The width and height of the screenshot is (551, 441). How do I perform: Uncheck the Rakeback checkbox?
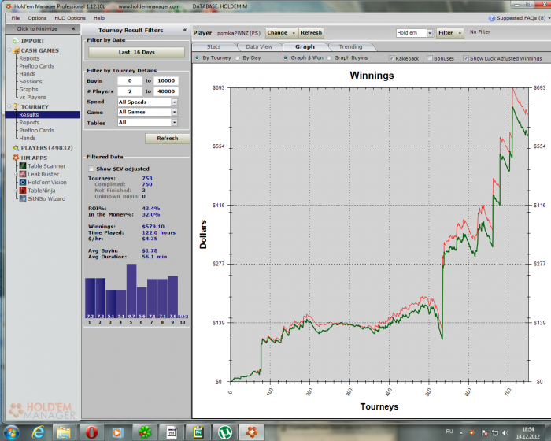coord(391,58)
